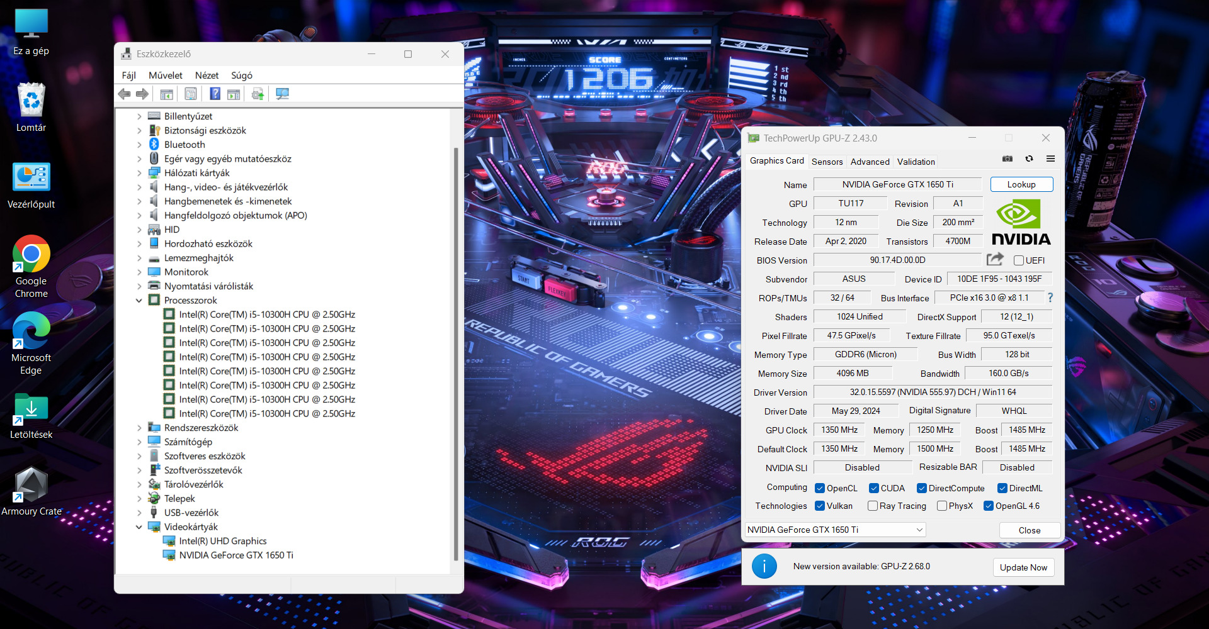Select NVIDIA GeForce GTX 1650 Ti in Eszközkezelő tree
Image resolution: width=1209 pixels, height=629 pixels.
point(236,555)
